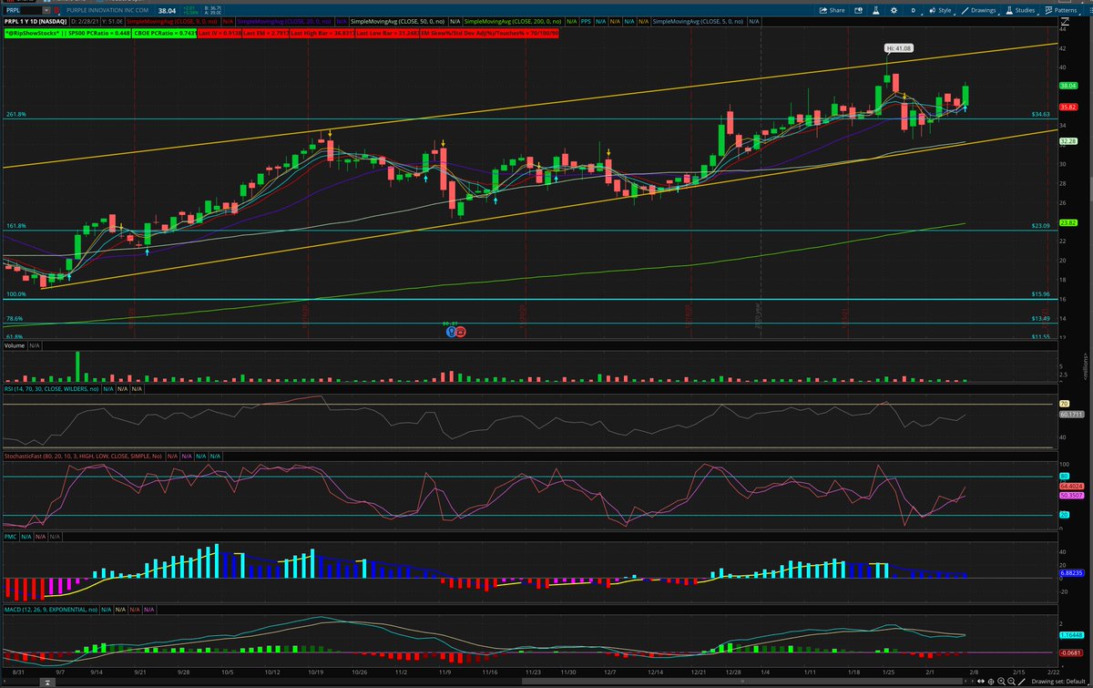This screenshot has width=1093, height=688.
Task: Click the zoom in magnifier icon
Action: click(x=1001, y=682)
